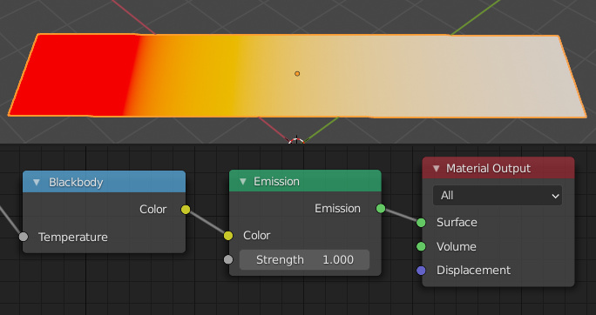The width and height of the screenshot is (596, 315).
Task: Click the Blackbody Color output socket
Action: (x=186, y=210)
